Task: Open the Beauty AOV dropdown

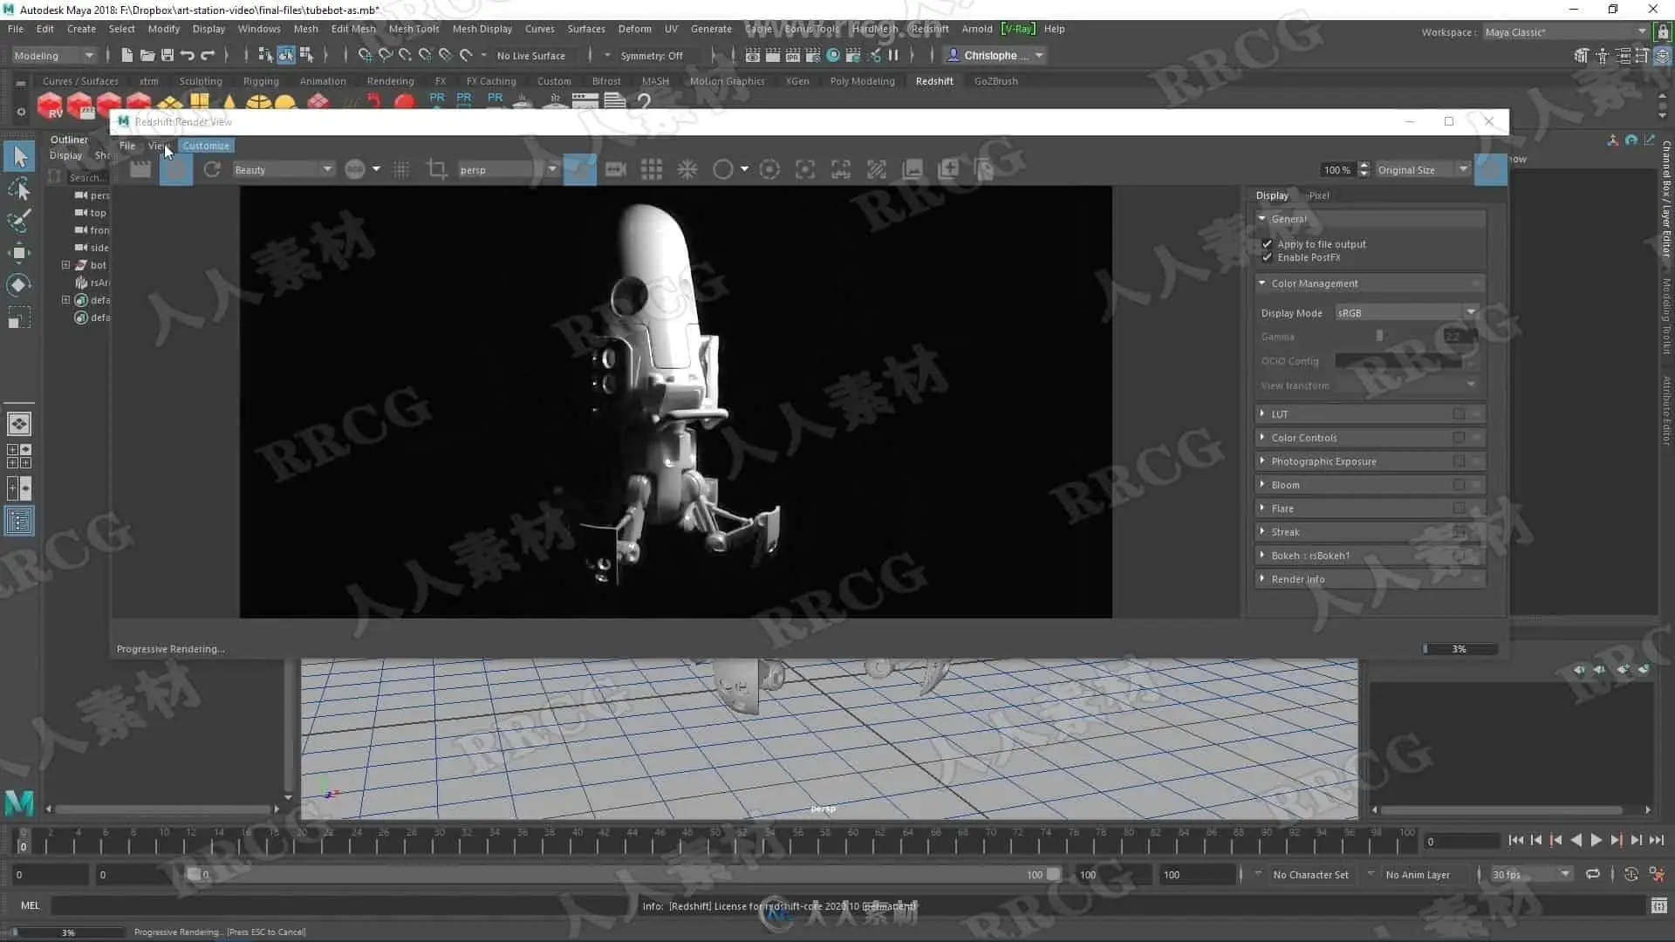Action: pyautogui.click(x=284, y=169)
